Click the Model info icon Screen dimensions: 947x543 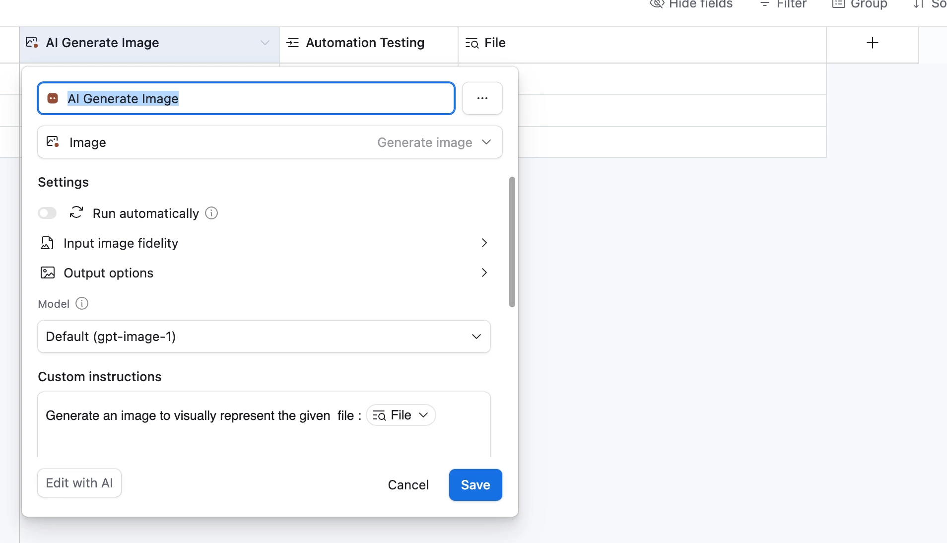click(82, 304)
